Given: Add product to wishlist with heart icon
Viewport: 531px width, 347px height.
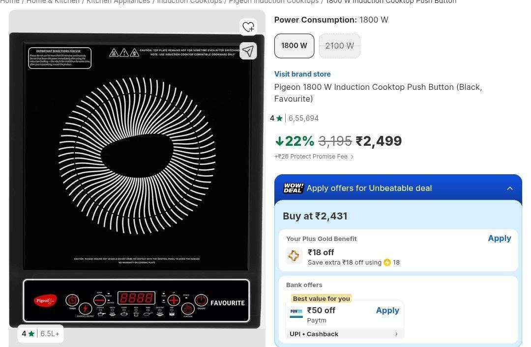Looking at the screenshot, I should click(248, 27).
